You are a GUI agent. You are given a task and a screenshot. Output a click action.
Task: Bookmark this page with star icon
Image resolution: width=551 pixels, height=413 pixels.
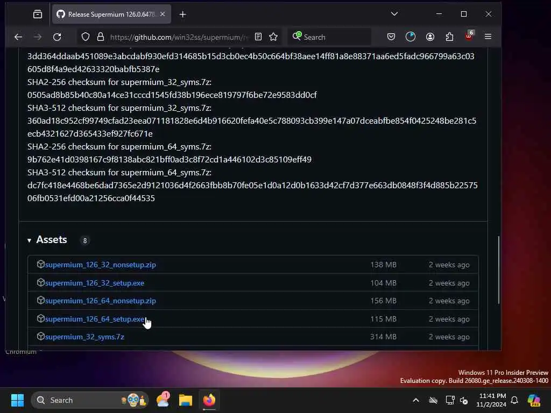tap(273, 37)
